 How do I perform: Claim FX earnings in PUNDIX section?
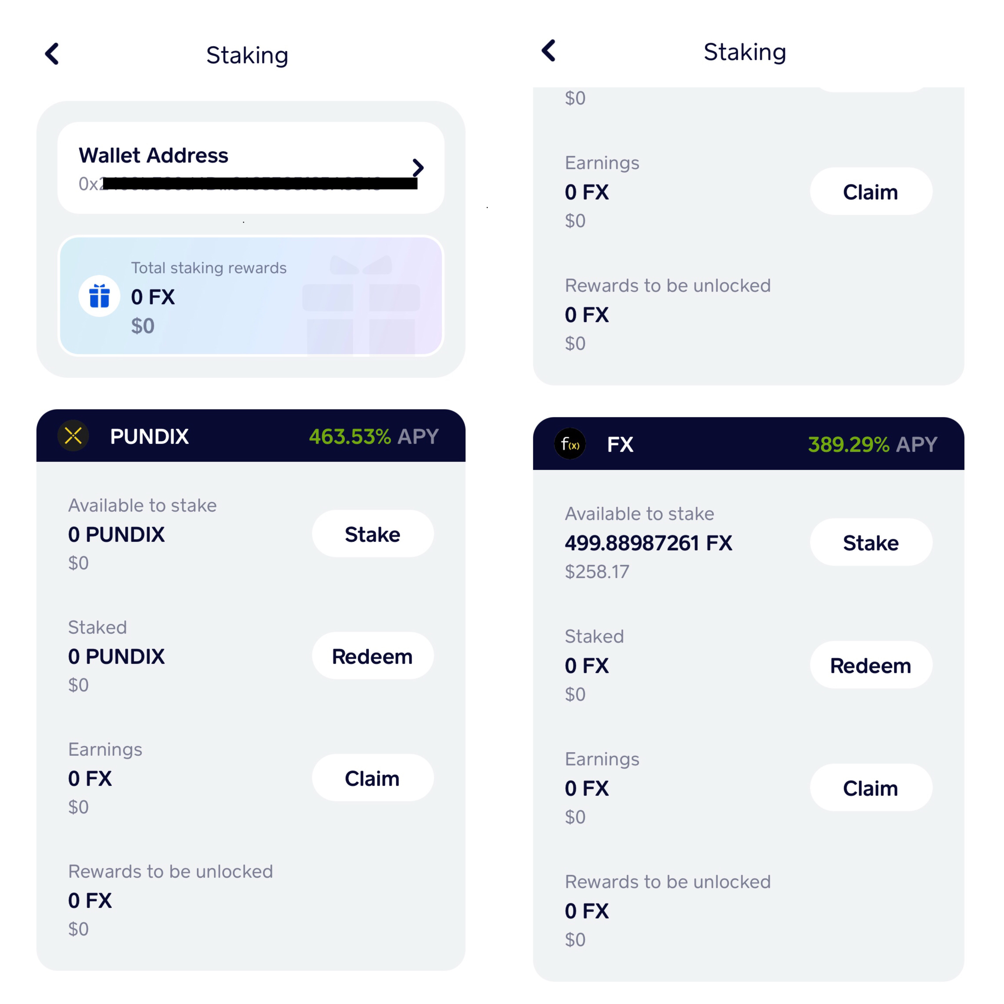373,778
